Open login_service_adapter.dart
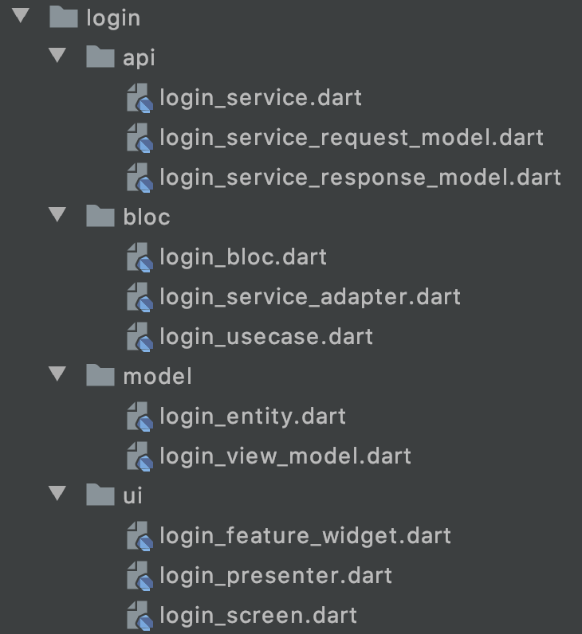 (310, 297)
